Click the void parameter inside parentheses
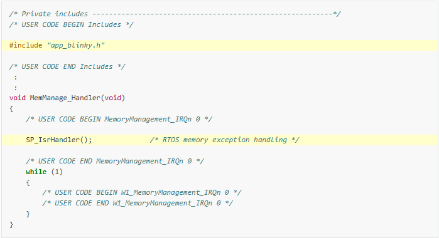Screen dimensions: 439x238 click(113, 98)
